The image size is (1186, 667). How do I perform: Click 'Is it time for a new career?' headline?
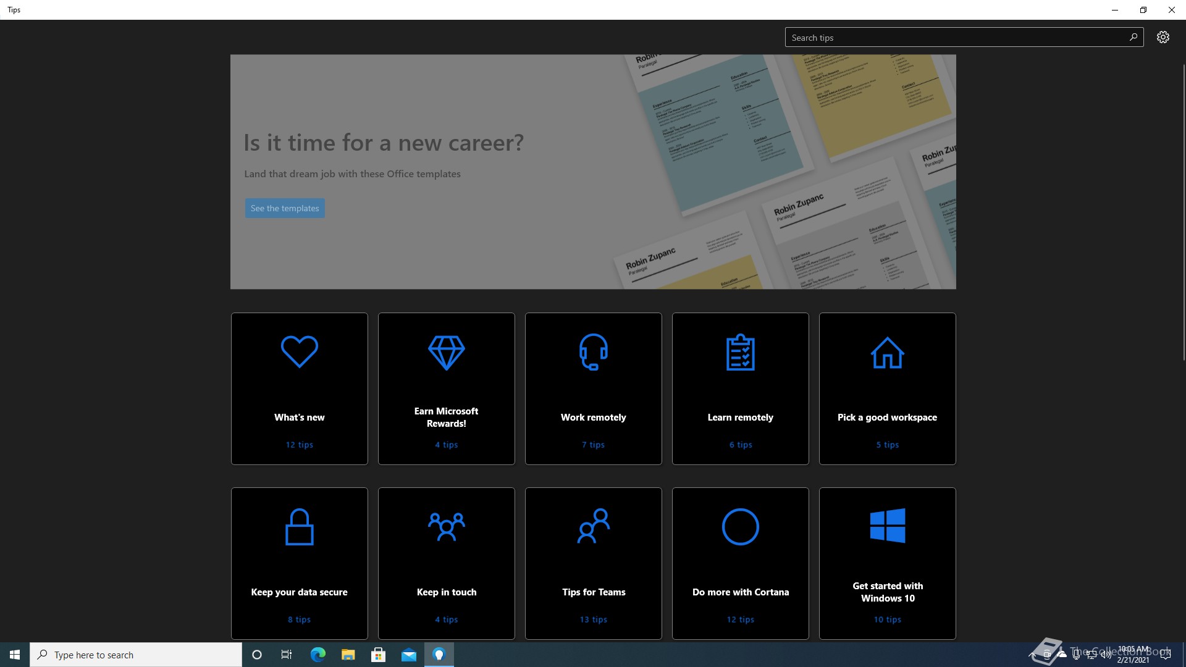(384, 143)
